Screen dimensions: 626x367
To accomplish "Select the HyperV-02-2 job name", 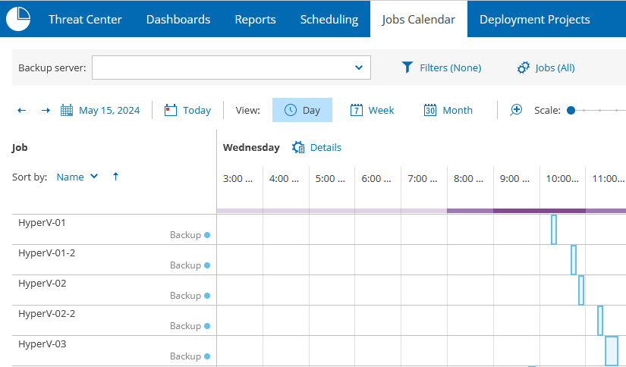I will click(47, 314).
